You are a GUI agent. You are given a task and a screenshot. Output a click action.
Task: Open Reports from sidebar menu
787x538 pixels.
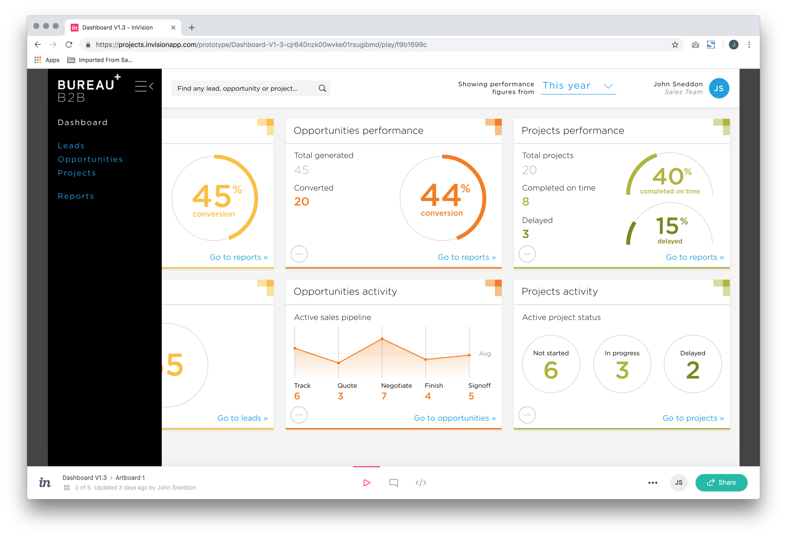tap(76, 196)
